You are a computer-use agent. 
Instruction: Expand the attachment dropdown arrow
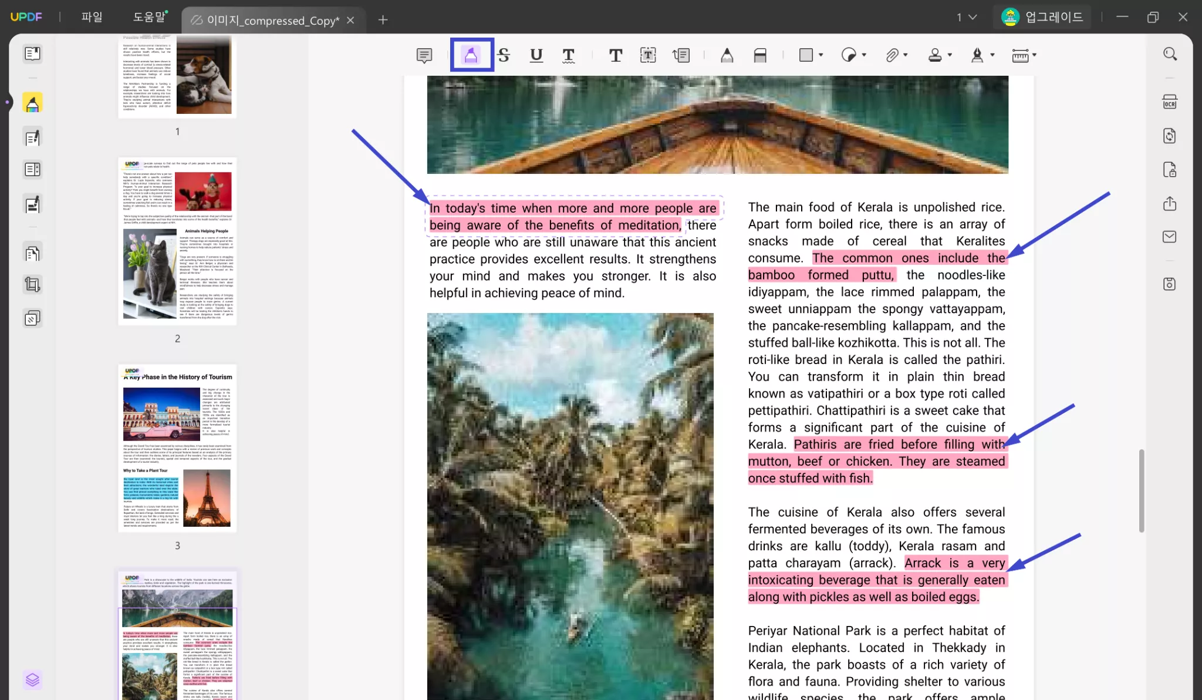pyautogui.click(x=906, y=55)
